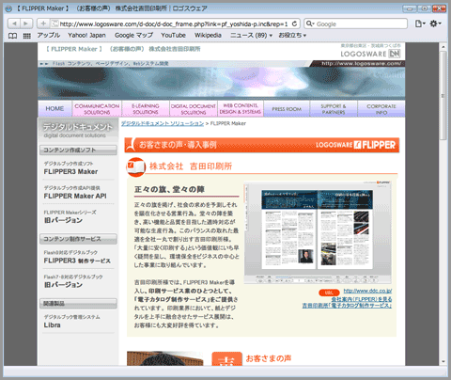Image resolution: width=451 pixels, height=380 pixels.
Task: Open the アップル bookmark
Action: [x=49, y=35]
